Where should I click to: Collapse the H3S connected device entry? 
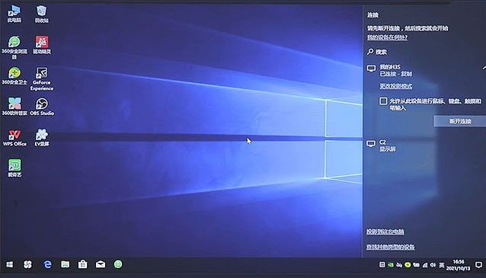click(x=484, y=67)
